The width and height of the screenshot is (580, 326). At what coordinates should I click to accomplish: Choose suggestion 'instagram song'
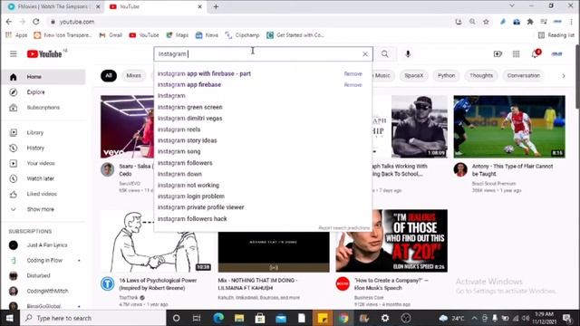tap(263, 151)
